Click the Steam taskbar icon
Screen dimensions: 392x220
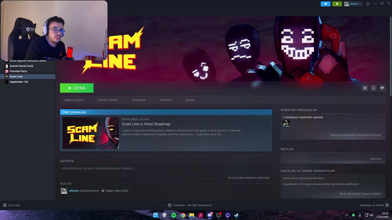pos(236,215)
